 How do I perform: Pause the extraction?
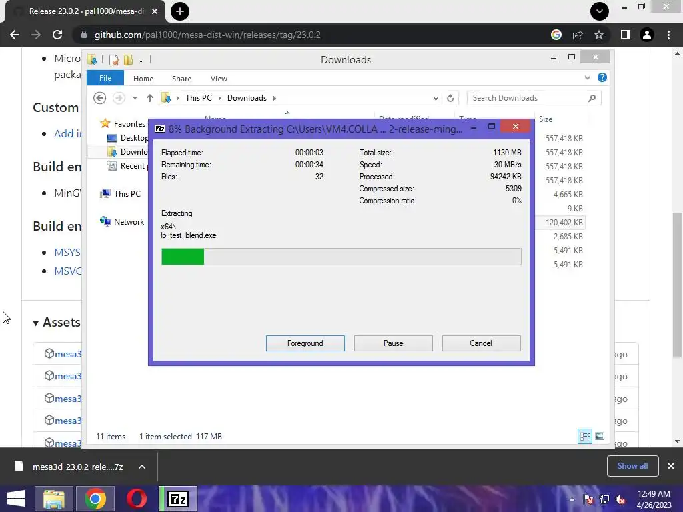(393, 343)
